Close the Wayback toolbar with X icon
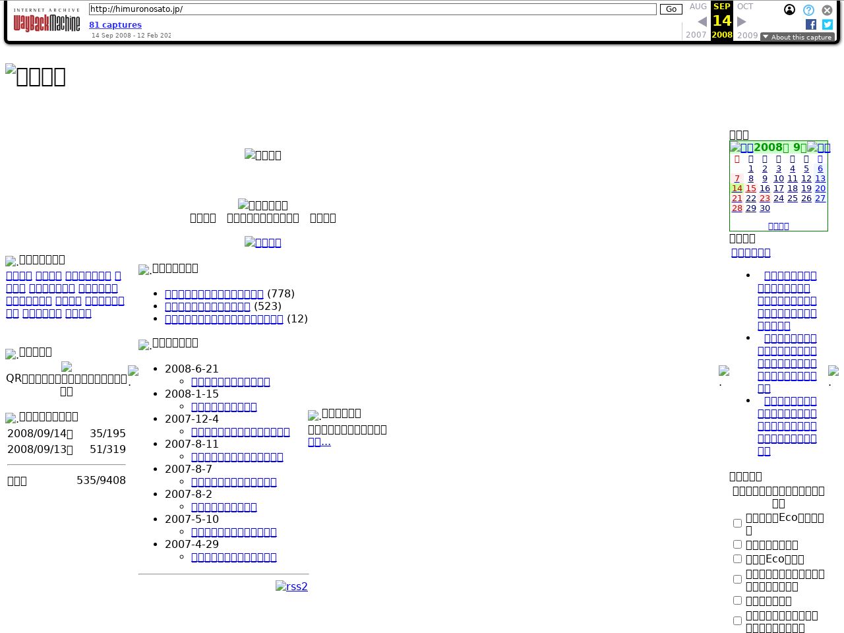844x633 pixels. (x=827, y=10)
